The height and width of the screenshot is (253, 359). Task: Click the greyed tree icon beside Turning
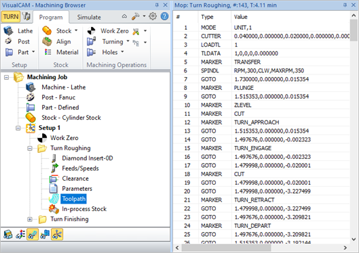click(136, 43)
